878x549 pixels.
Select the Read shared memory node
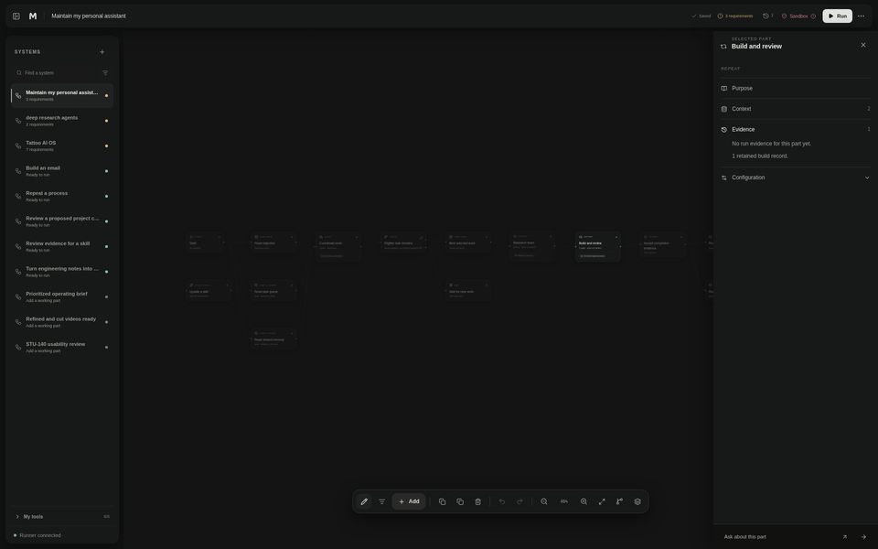pyautogui.click(x=273, y=339)
